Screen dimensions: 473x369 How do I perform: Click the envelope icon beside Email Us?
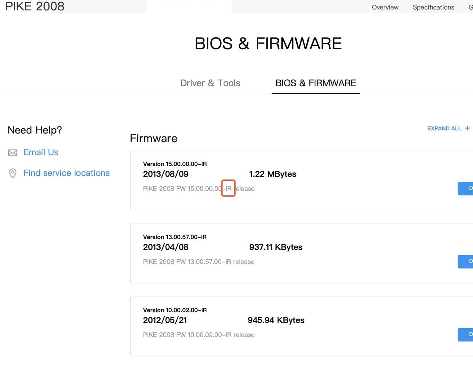pos(13,153)
